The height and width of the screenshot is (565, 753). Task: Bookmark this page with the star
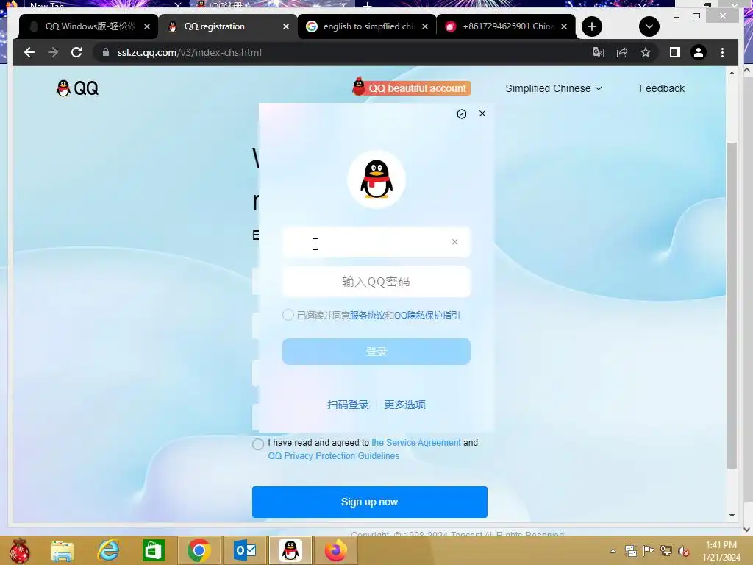646,52
